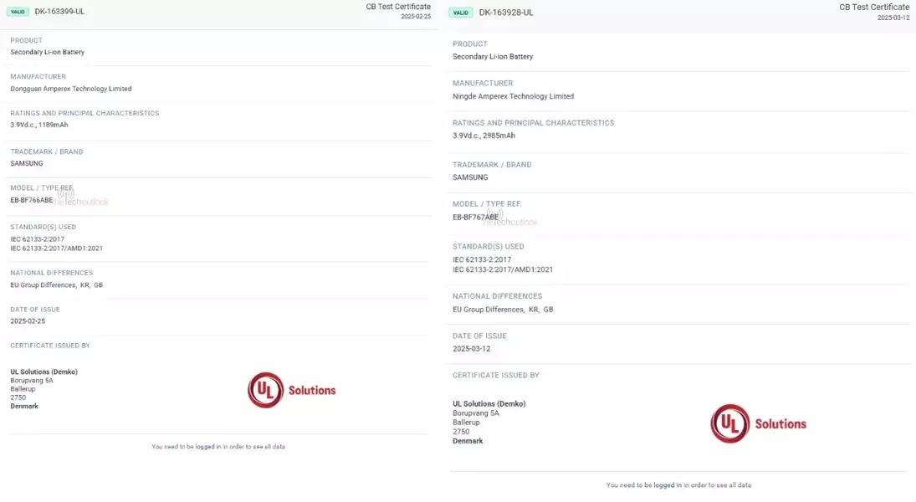
Task: Click 'UL Solutions (Demko)' issuer name on DK-163399-UL
Action: [x=43, y=371]
